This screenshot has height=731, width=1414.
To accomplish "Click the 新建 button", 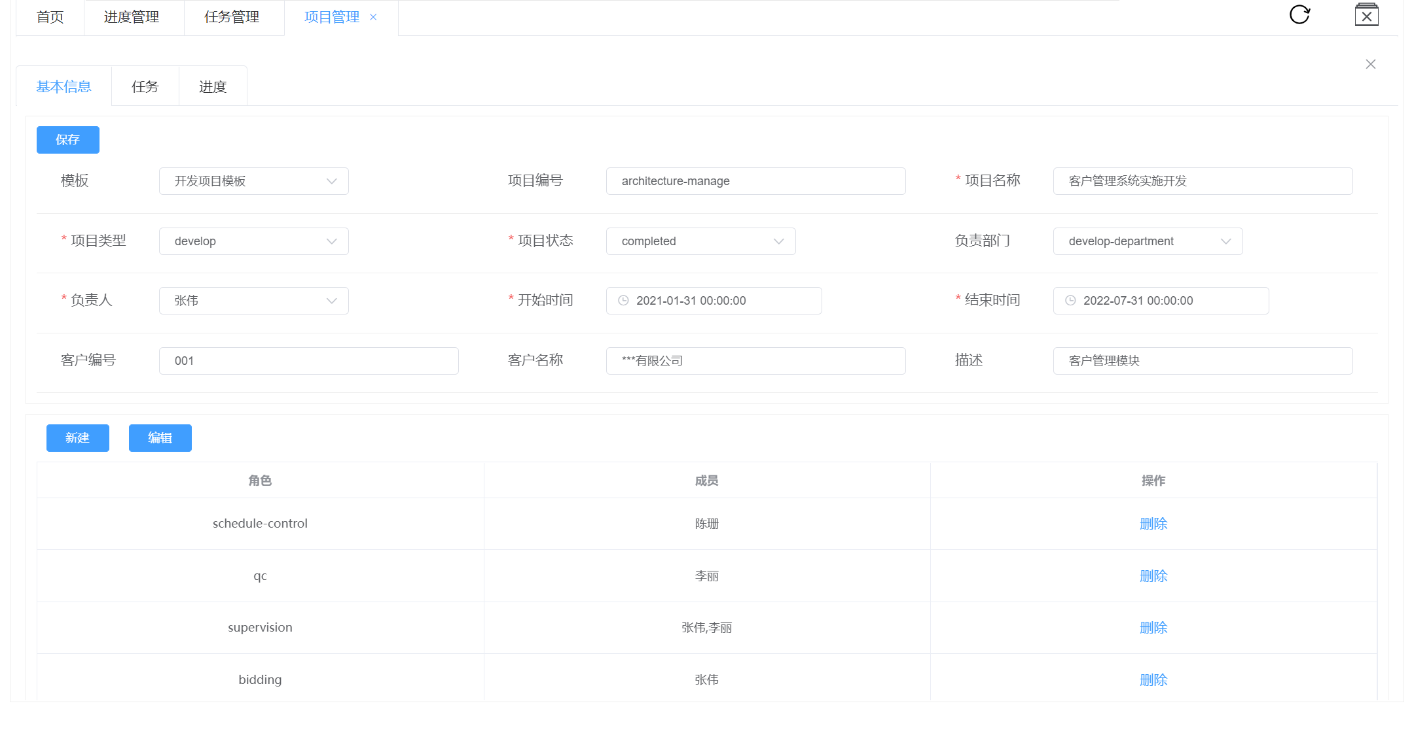I will (x=77, y=438).
